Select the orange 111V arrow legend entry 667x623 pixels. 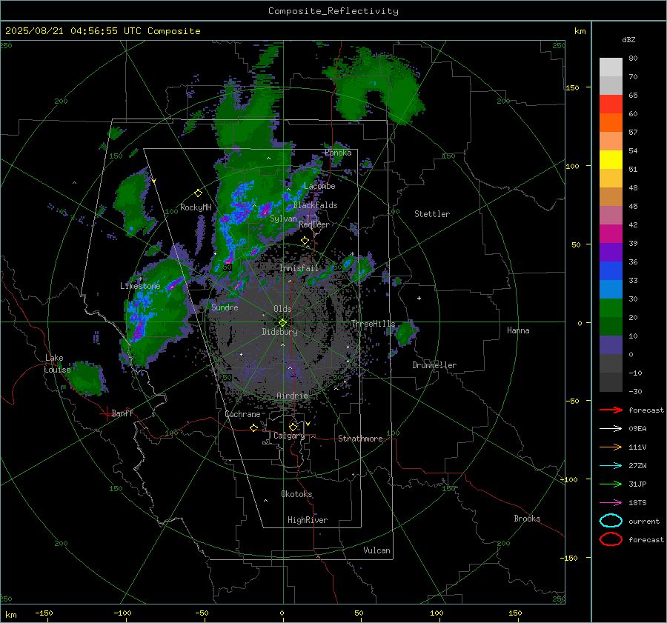[611, 447]
